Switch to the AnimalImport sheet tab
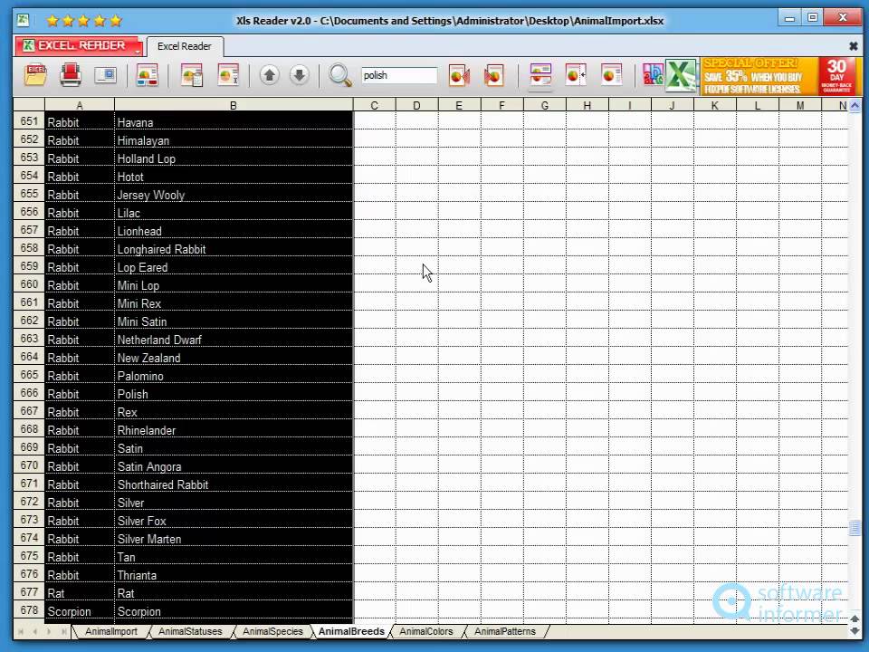869x652 pixels. click(110, 631)
